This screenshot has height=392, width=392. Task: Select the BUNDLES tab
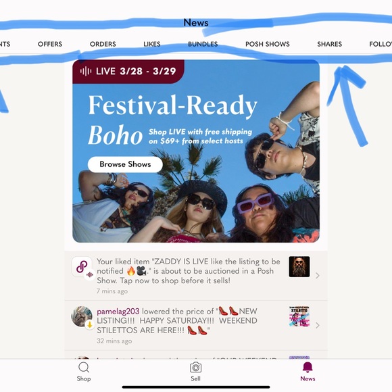coord(203,44)
